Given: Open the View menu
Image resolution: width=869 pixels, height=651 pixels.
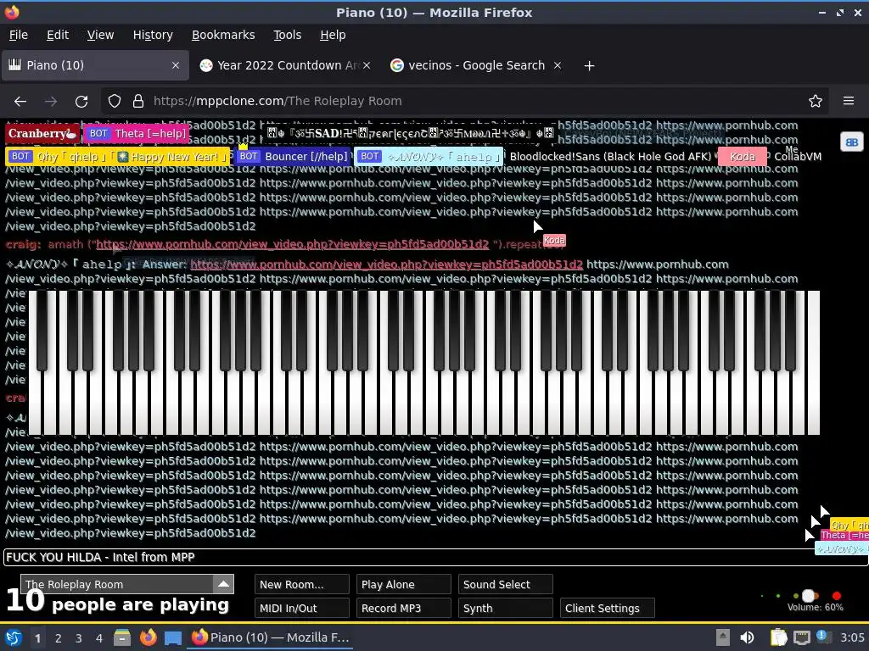Looking at the screenshot, I should point(100,35).
